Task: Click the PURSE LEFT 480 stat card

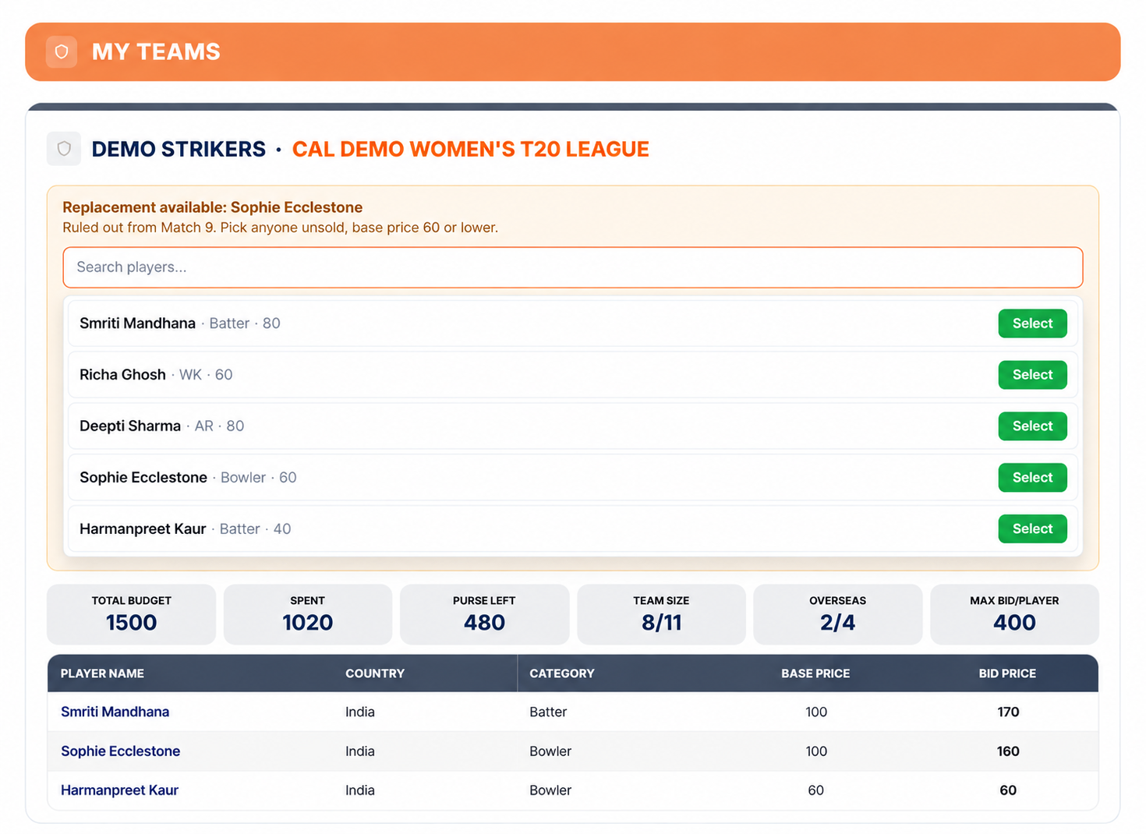Action: 484,614
